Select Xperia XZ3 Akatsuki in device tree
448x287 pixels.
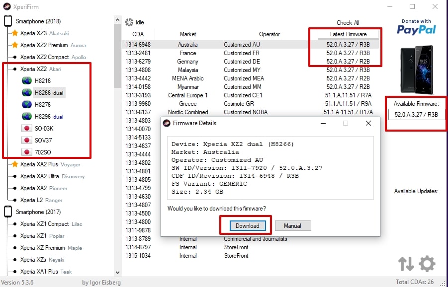point(45,33)
